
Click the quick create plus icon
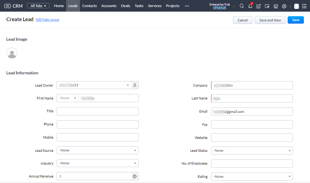point(259,6)
